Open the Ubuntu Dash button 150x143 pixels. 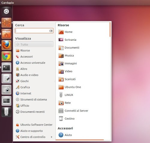(6, 11)
